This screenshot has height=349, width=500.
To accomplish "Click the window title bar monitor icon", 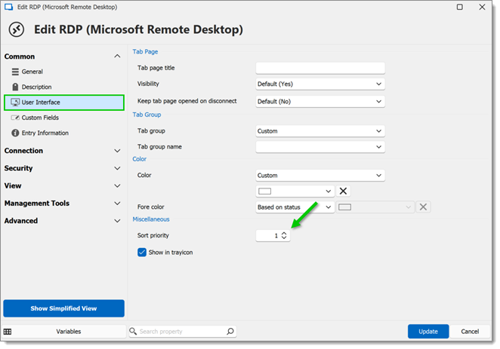I will click(x=8, y=7).
